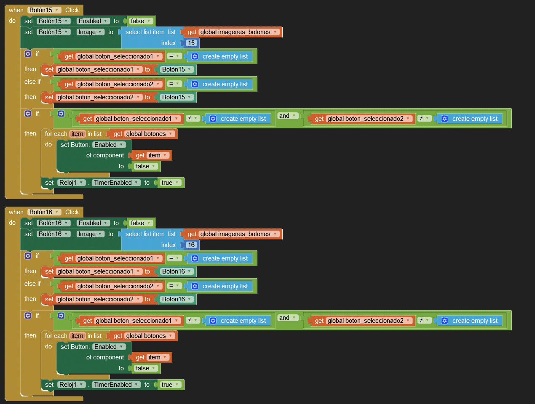Click index number field showing 15

(x=191, y=43)
